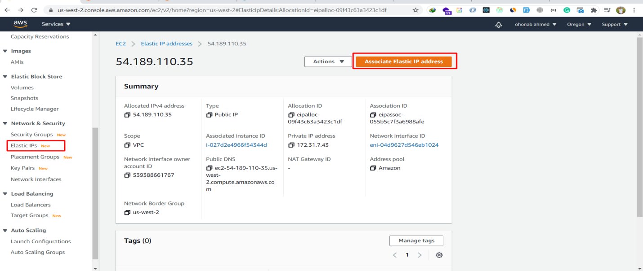Open Network Interfaces in the sidebar
This screenshot has height=271, width=643.
(36, 179)
